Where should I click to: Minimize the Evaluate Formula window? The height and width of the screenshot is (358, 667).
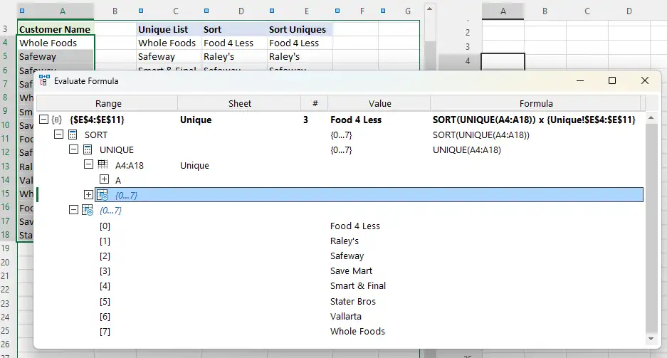click(579, 80)
